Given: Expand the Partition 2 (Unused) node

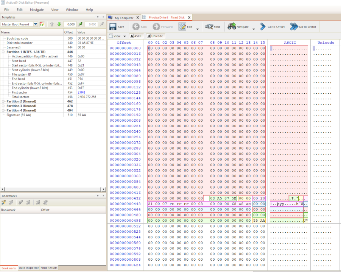Looking at the screenshot, I should 3,102.
